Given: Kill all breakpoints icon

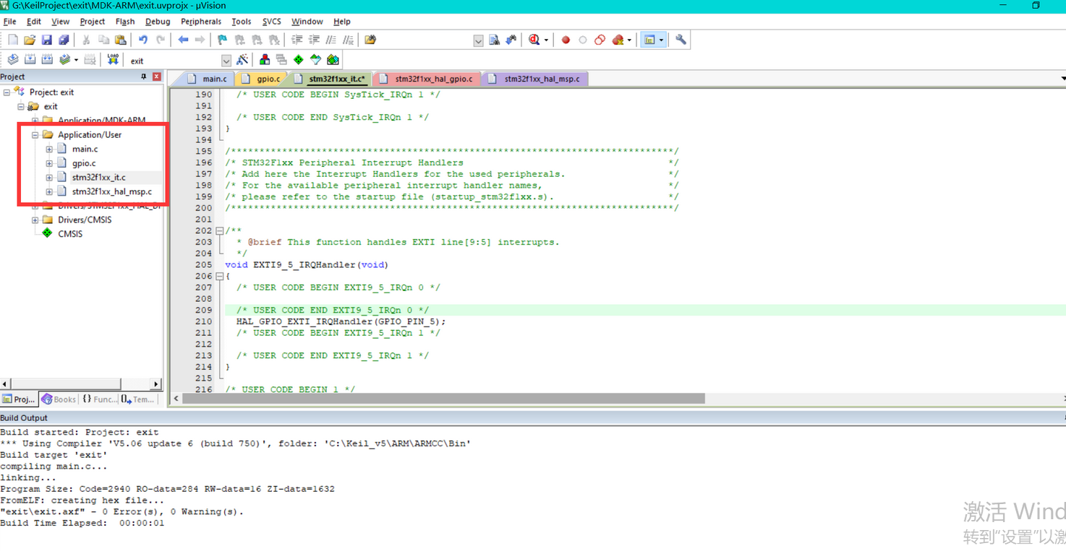Looking at the screenshot, I should pos(618,40).
